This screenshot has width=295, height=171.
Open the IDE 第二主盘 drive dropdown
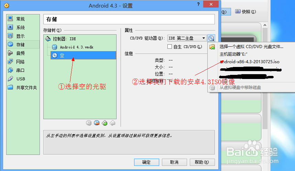tap(187, 38)
